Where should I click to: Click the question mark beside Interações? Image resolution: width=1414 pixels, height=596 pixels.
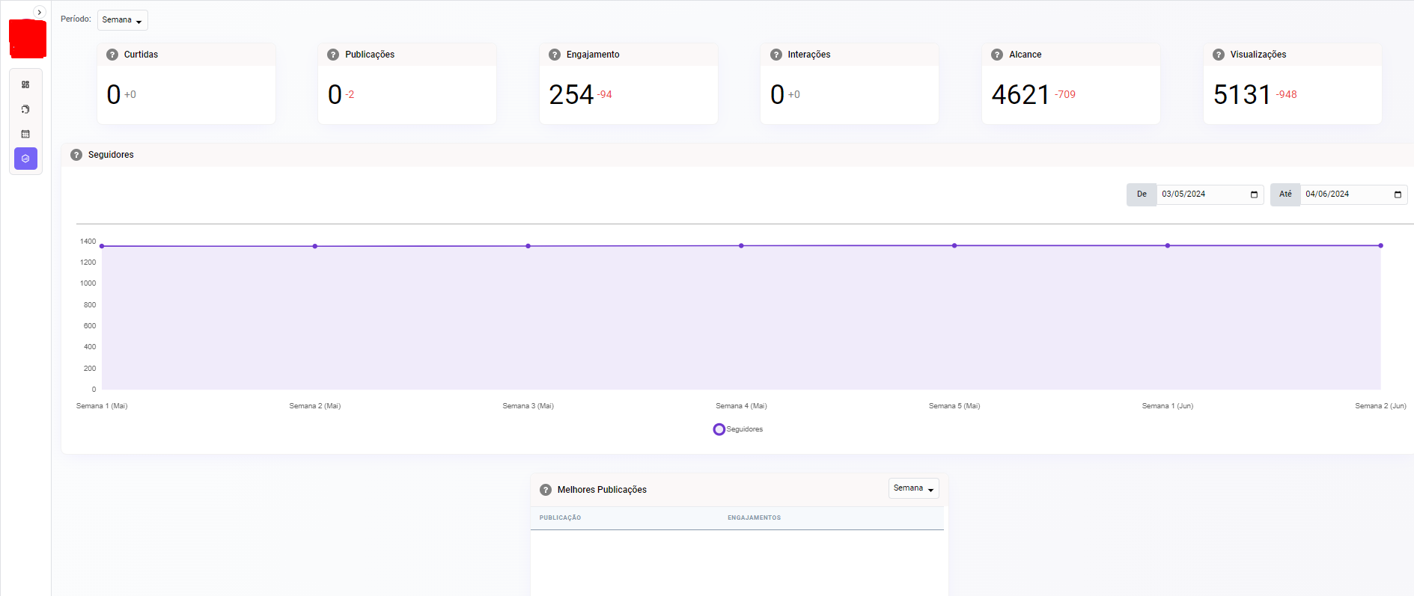point(776,55)
